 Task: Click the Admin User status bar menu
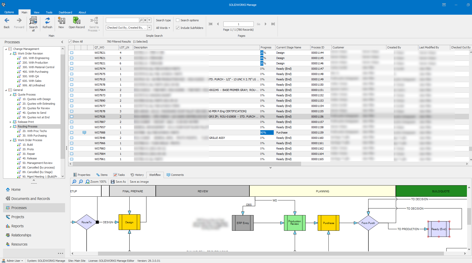point(13,261)
